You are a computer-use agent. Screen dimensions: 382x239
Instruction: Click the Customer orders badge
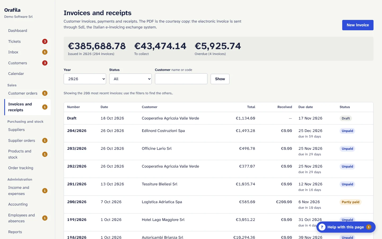tap(45, 93)
